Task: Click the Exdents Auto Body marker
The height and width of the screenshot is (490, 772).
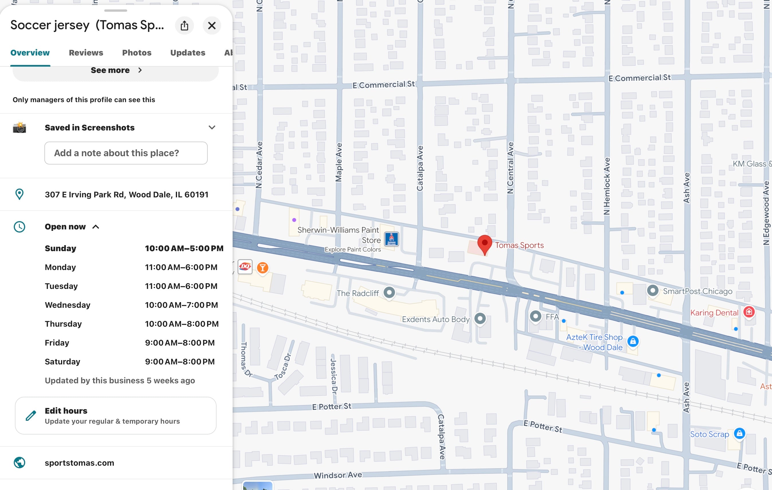Action: pos(480,318)
